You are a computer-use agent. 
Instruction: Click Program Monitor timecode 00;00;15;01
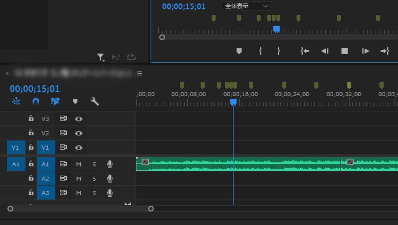tap(184, 6)
